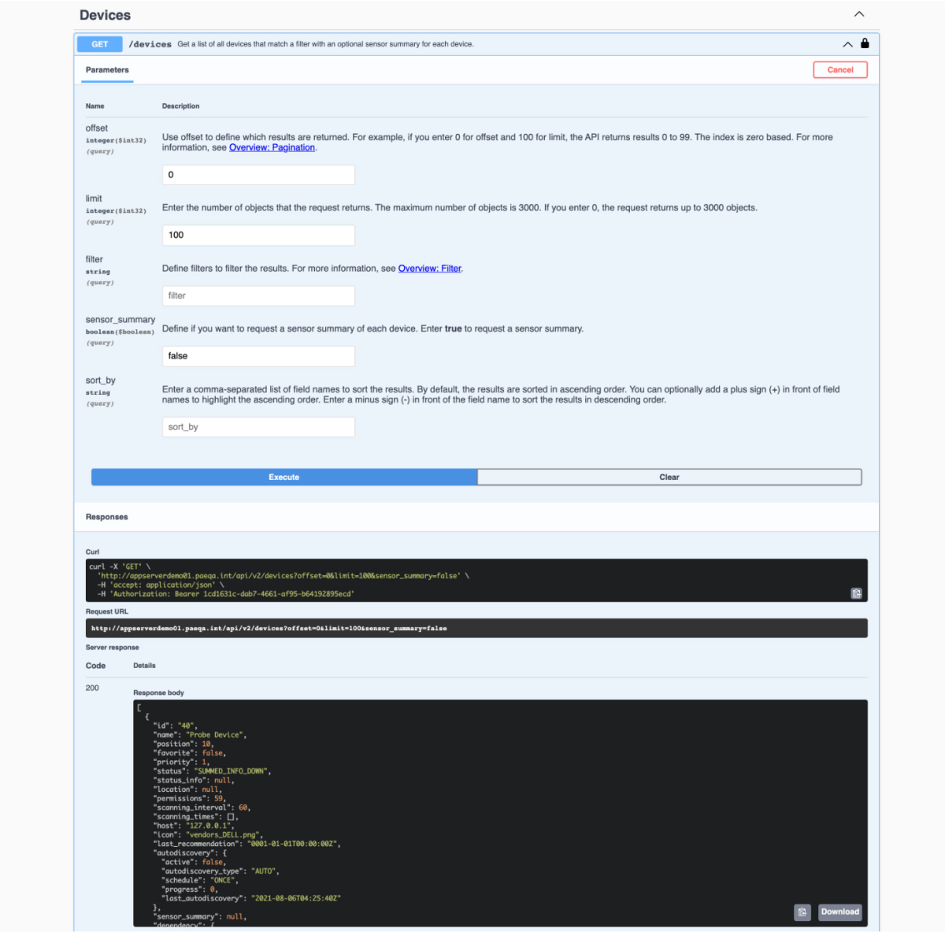Collapse the /devices operation panel

tap(847, 44)
